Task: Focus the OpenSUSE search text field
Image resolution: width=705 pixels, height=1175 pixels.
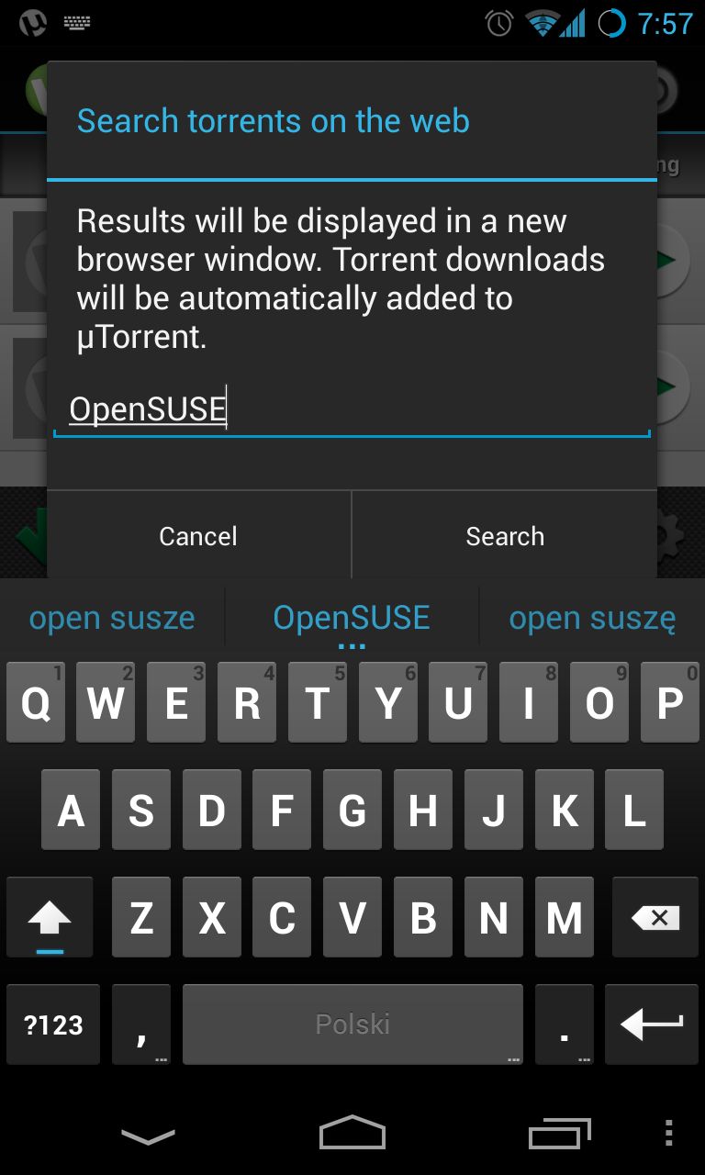Action: [x=352, y=409]
